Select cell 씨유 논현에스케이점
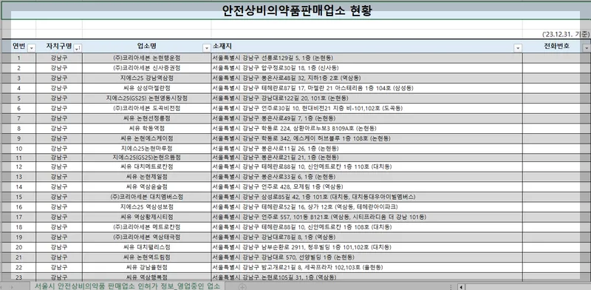 pos(146,138)
